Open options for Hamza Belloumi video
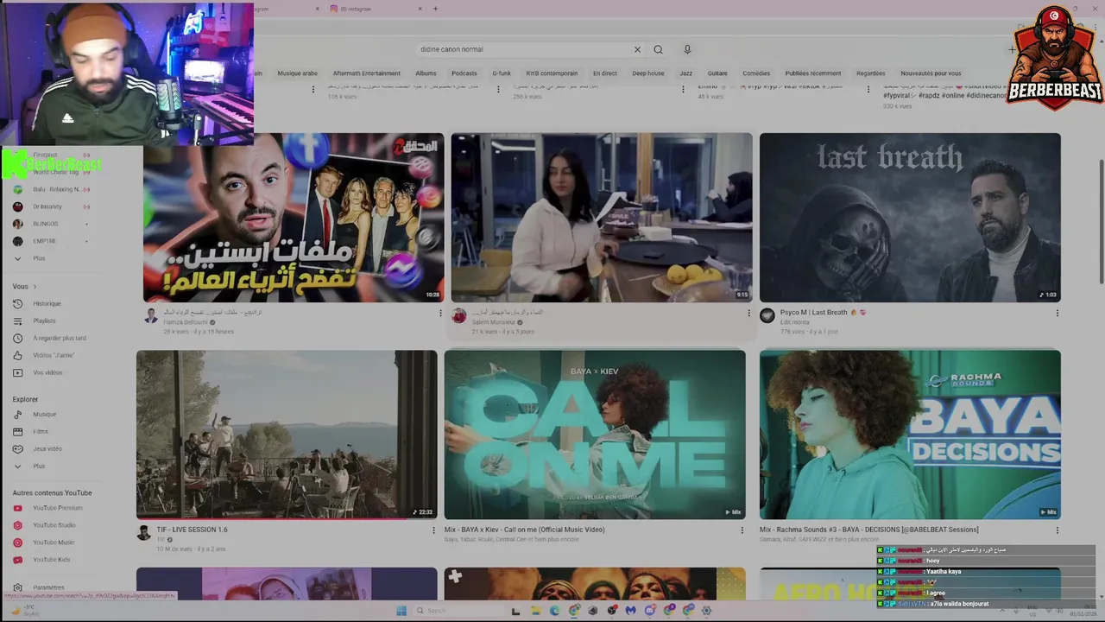This screenshot has height=622, width=1105. (440, 314)
